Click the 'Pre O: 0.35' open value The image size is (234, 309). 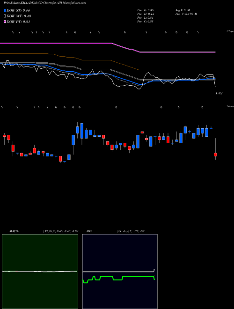[x=146, y=10]
